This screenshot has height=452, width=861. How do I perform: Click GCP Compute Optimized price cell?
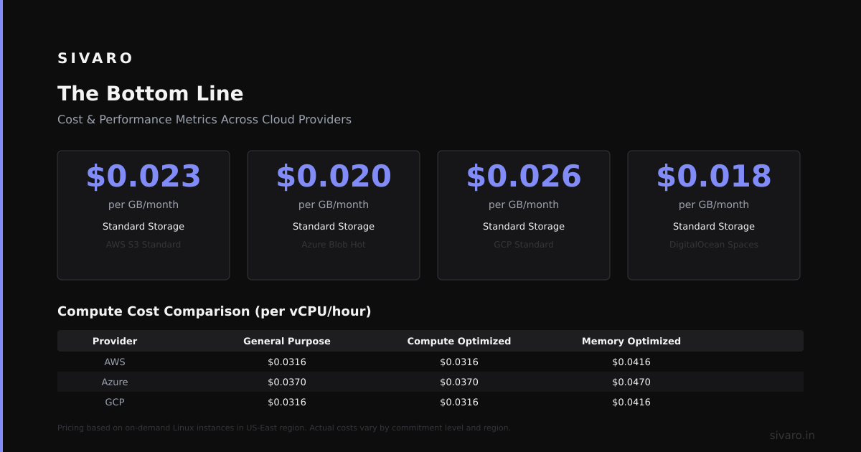coord(459,402)
